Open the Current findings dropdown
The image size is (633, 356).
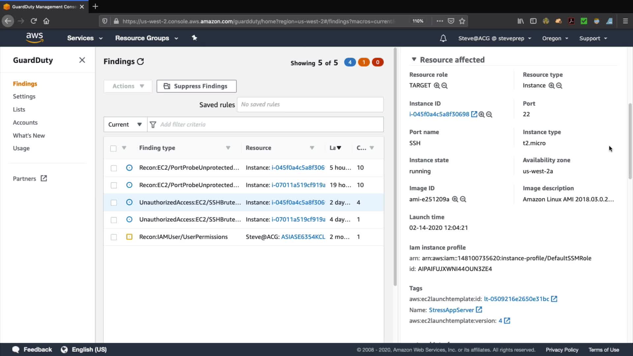[125, 125]
